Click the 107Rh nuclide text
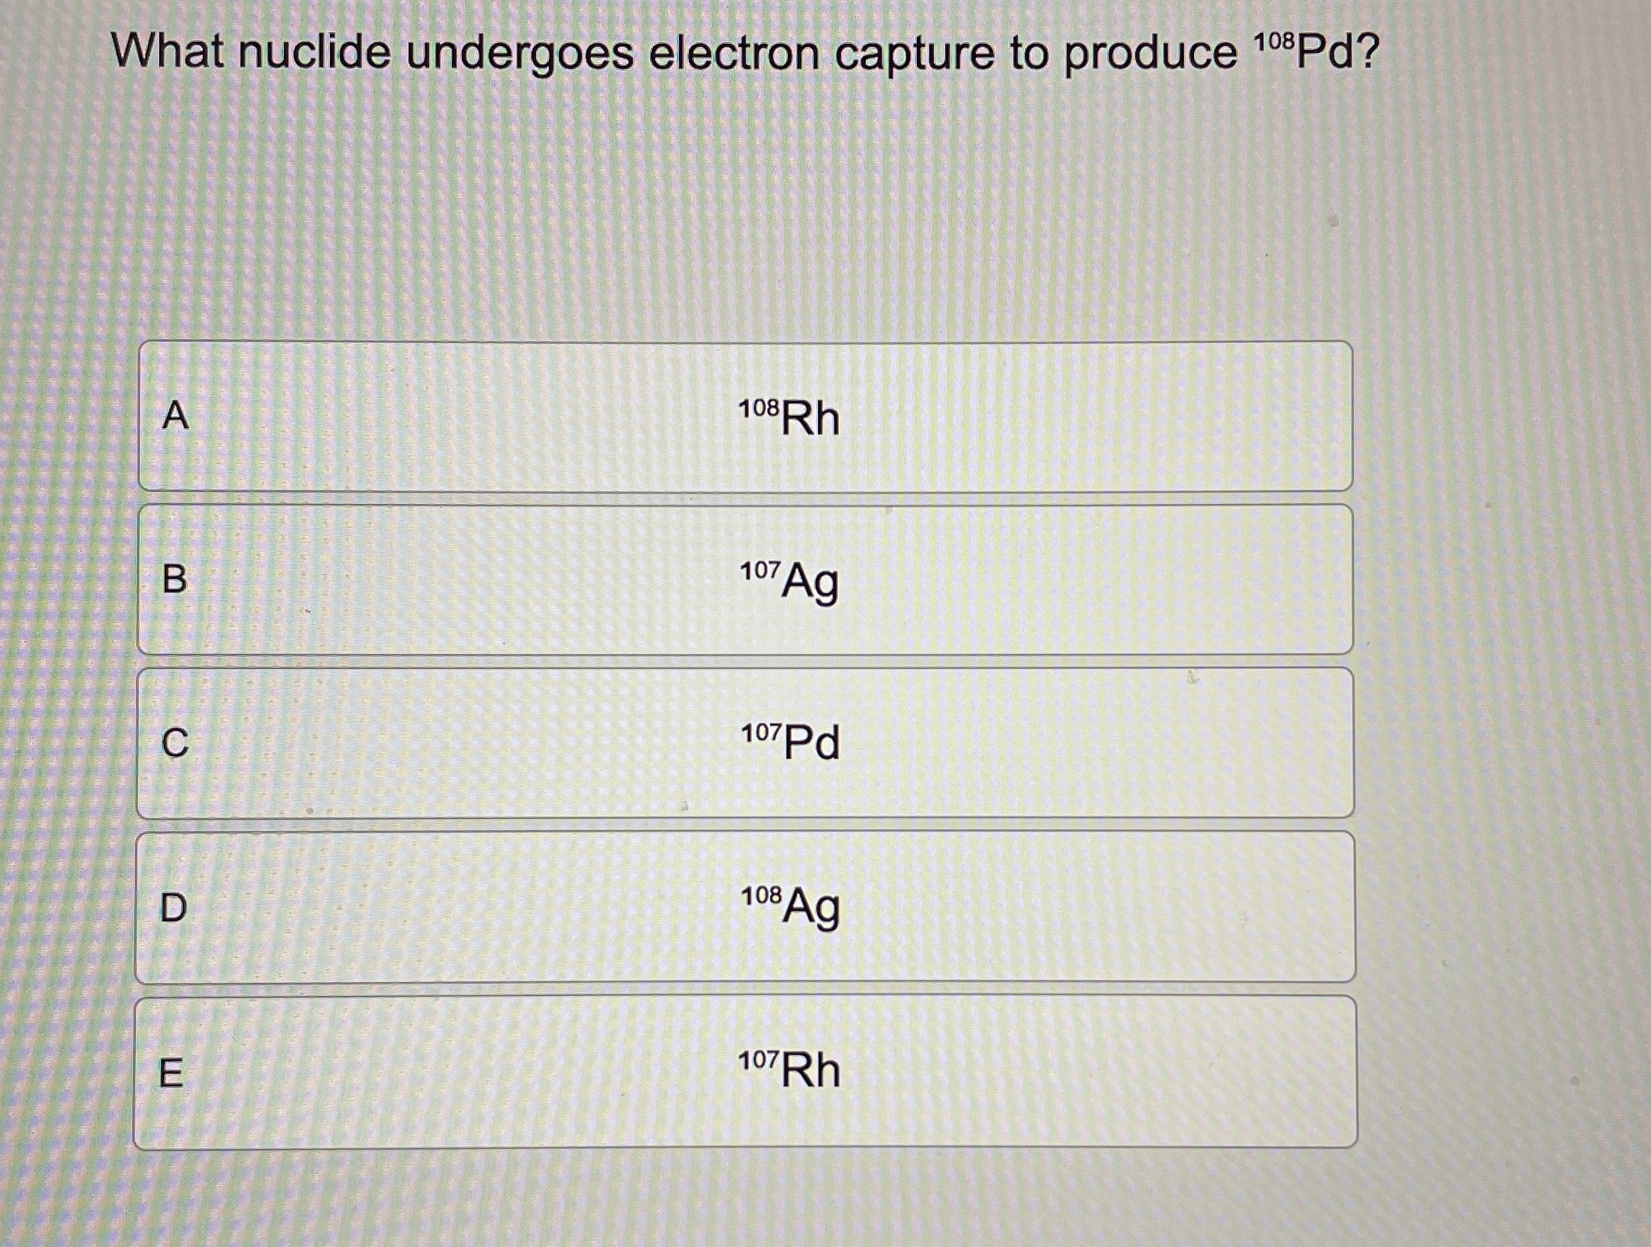The width and height of the screenshot is (1651, 1247). (789, 1069)
